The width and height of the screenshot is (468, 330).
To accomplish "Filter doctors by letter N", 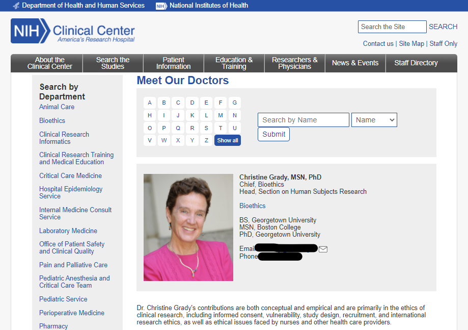I will click(x=235, y=115).
